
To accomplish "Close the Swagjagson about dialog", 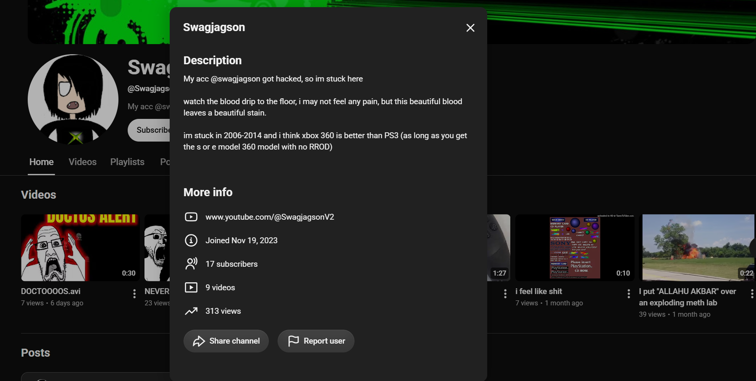I will [470, 28].
